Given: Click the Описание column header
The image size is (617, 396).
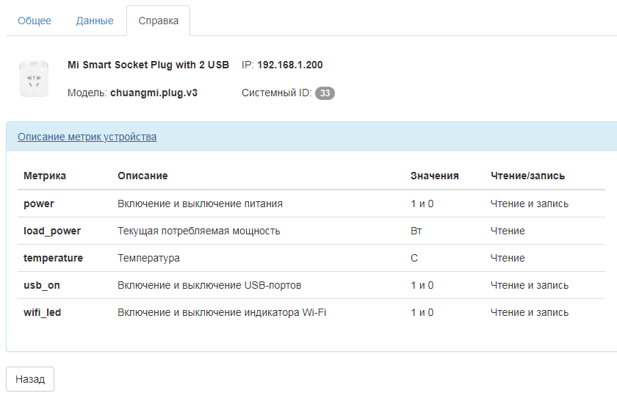Looking at the screenshot, I should point(142,176).
